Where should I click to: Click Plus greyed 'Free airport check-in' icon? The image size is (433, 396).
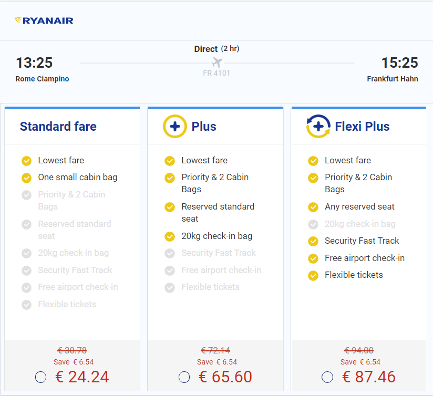pos(170,270)
